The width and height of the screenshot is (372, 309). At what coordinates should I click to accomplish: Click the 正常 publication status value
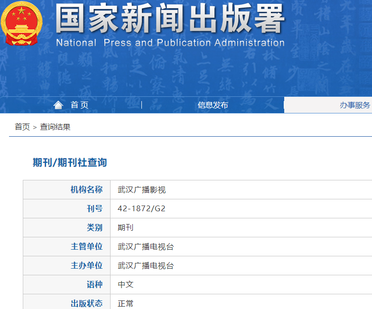coord(126,303)
